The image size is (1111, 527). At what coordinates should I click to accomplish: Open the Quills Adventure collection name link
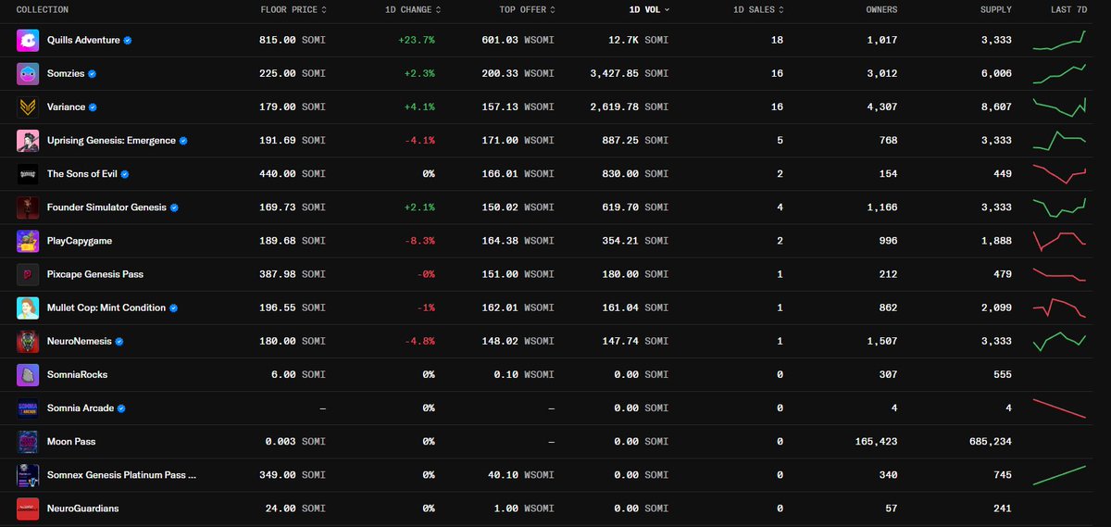pyautogui.click(x=83, y=41)
